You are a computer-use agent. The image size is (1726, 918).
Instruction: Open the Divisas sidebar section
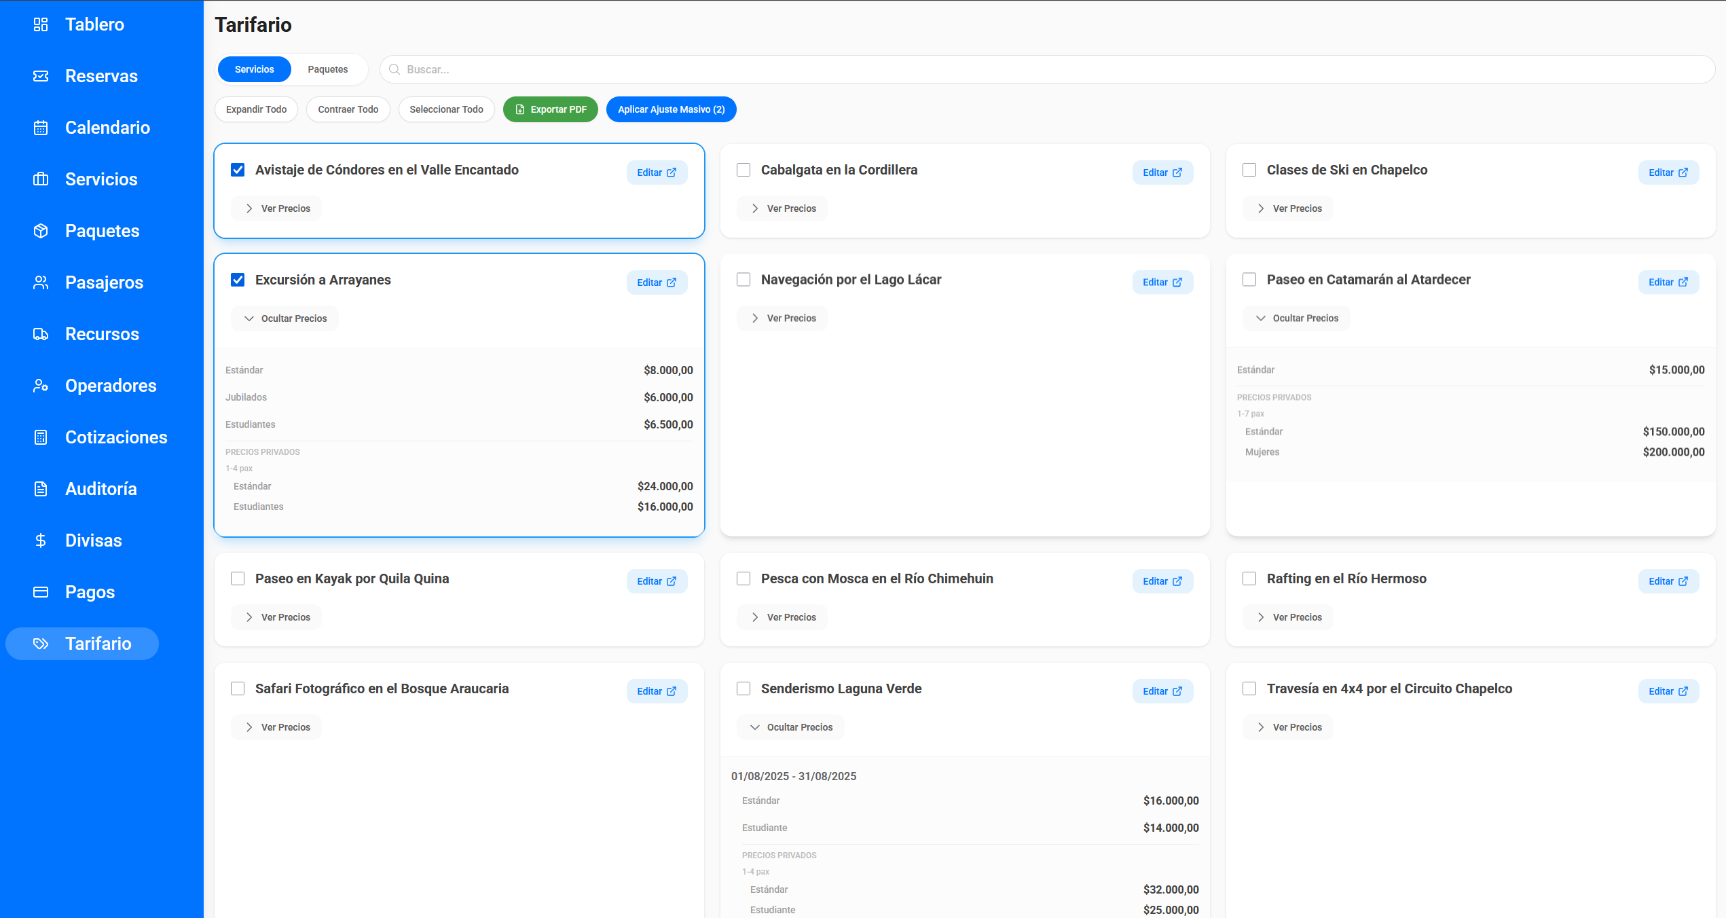(x=94, y=540)
